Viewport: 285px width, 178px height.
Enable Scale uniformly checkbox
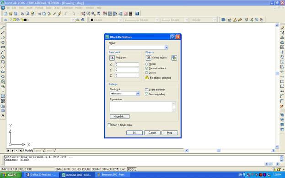146,89
